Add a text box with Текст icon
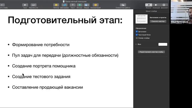Screen dimensions: 192x108 point(73,5)
